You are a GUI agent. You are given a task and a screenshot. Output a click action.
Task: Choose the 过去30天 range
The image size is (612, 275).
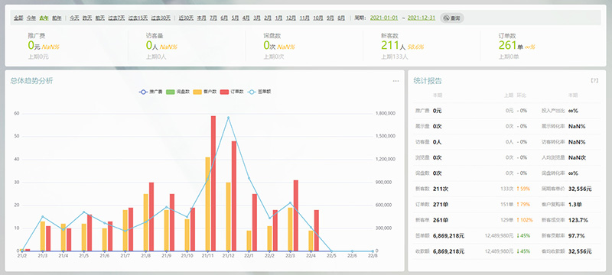(x=161, y=18)
